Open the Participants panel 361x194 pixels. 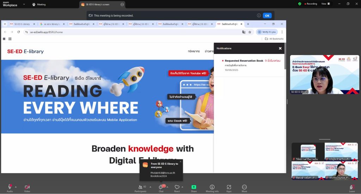(140, 188)
